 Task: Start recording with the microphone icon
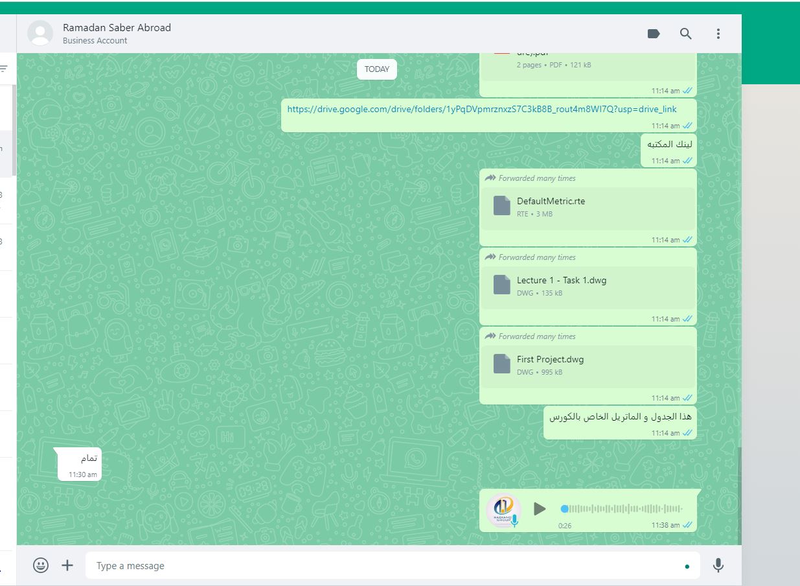[718, 565]
